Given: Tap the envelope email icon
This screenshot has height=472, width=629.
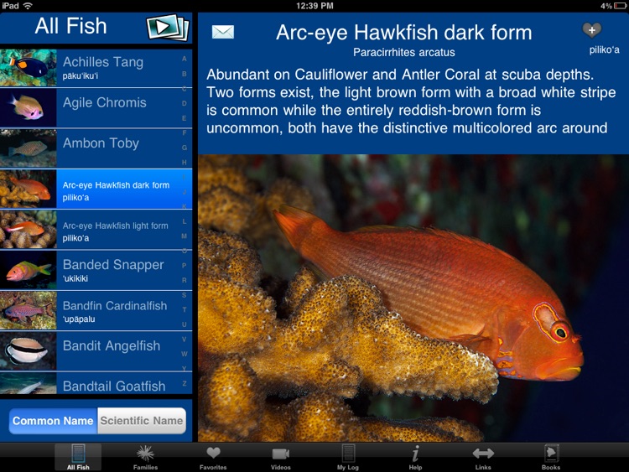Looking at the screenshot, I should point(222,32).
